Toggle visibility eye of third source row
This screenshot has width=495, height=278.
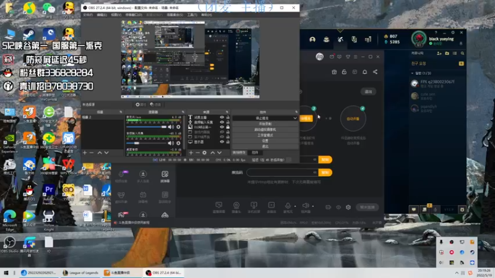click(x=222, y=127)
